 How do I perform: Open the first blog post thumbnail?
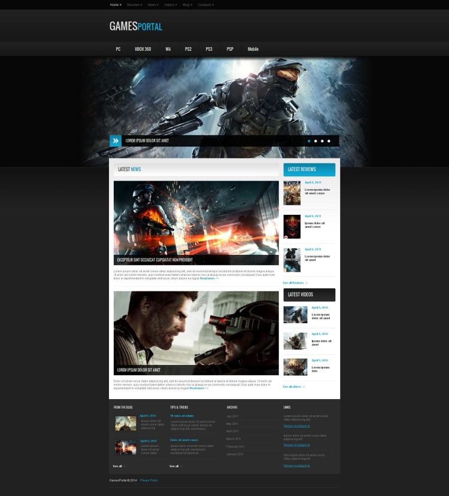126,423
